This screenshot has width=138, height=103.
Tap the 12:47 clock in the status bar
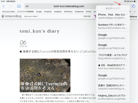(3, 1)
